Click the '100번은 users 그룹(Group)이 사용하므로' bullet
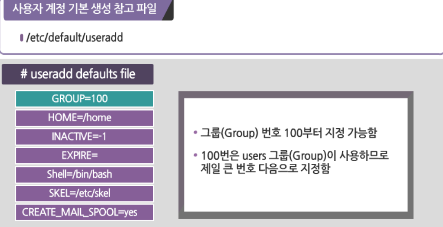Image resolution: width=443 pixels, height=227 pixels. coord(295,155)
